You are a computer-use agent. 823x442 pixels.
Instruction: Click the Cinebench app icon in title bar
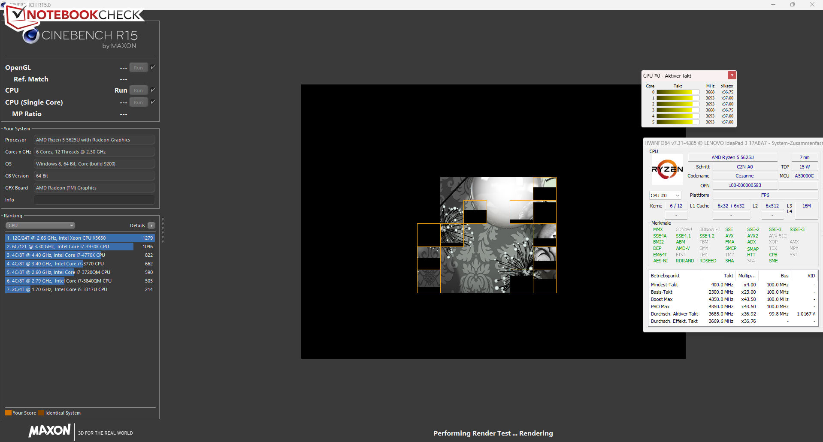point(3,5)
